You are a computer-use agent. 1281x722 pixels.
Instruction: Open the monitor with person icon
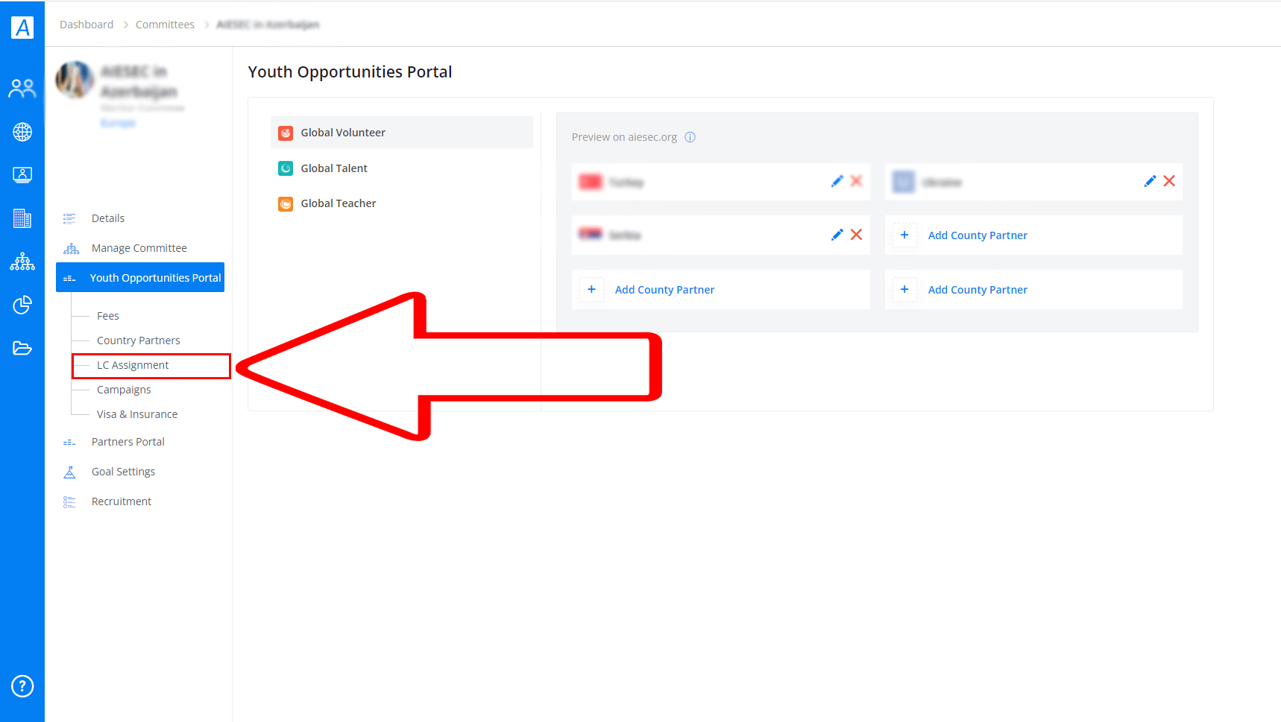pos(22,175)
